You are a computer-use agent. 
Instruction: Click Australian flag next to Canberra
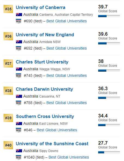click(19, 15)
